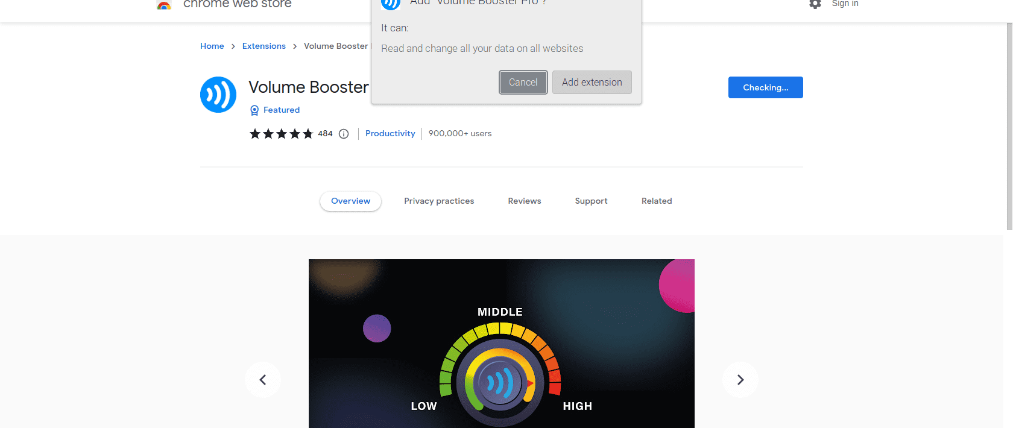The image size is (1013, 428).
Task: Switch to Privacy practices tab
Action: point(439,201)
